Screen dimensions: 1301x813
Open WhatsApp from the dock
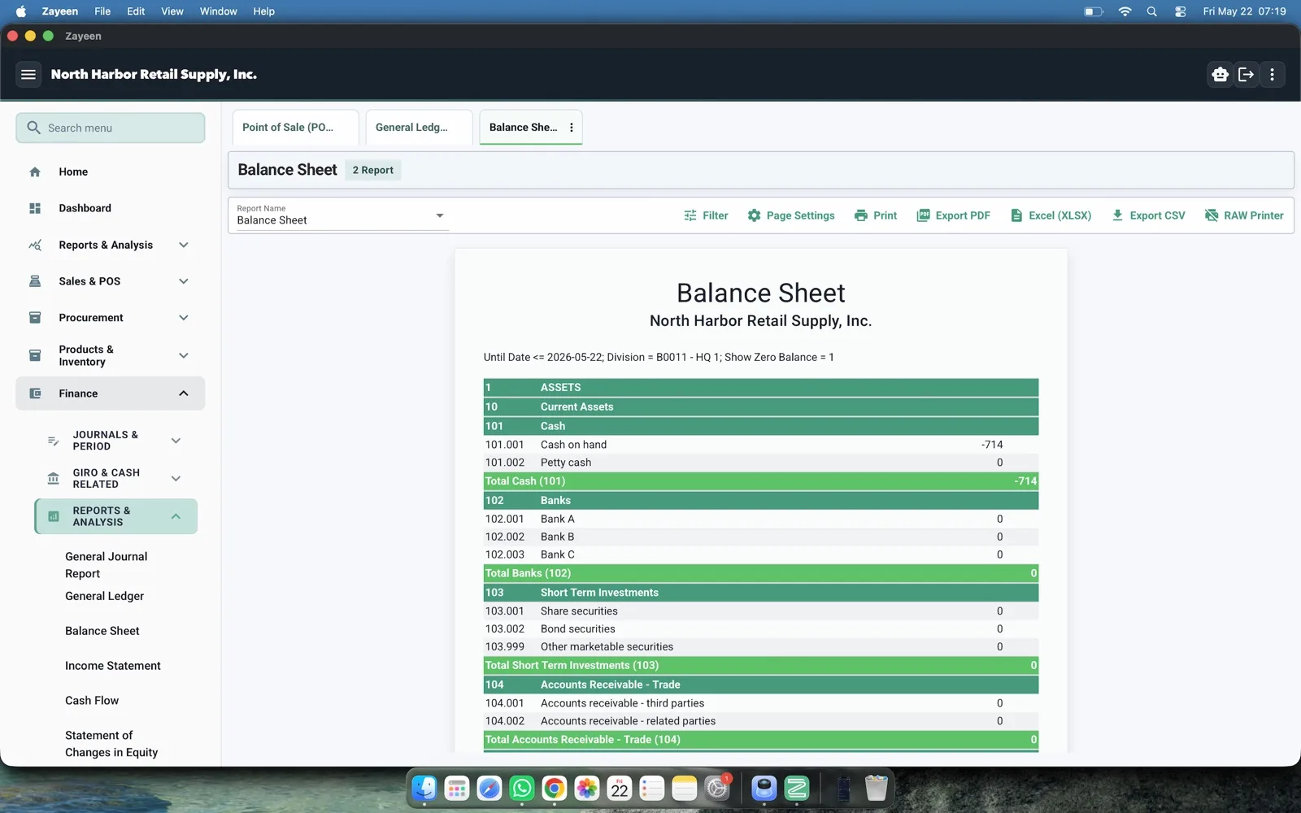(x=522, y=788)
